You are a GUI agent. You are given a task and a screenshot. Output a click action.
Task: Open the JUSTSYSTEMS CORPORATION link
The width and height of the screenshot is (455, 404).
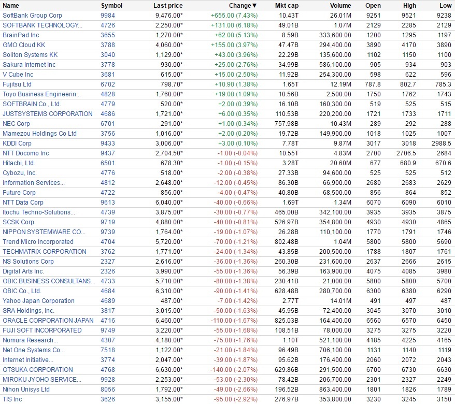click(x=47, y=113)
